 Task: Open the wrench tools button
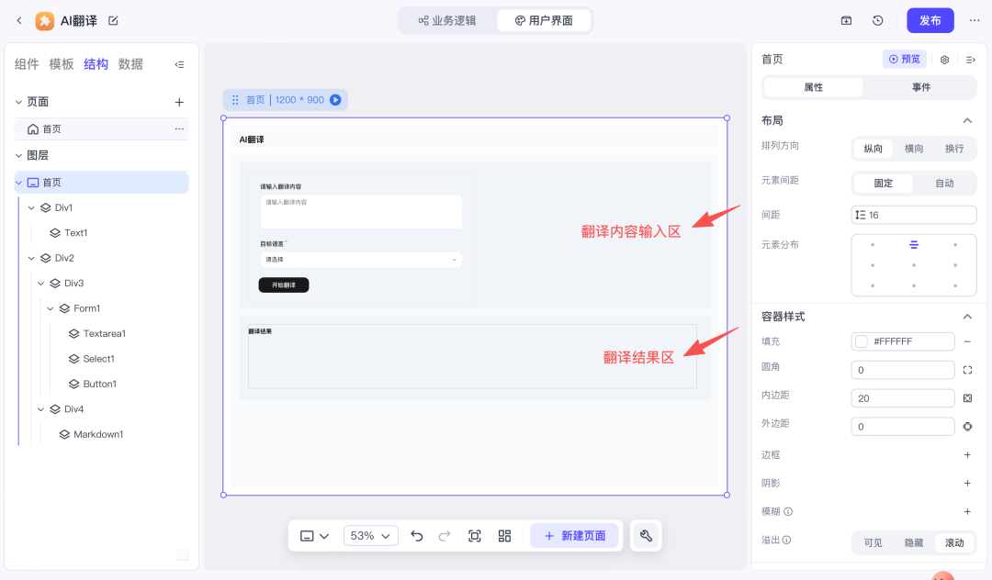pyautogui.click(x=646, y=536)
